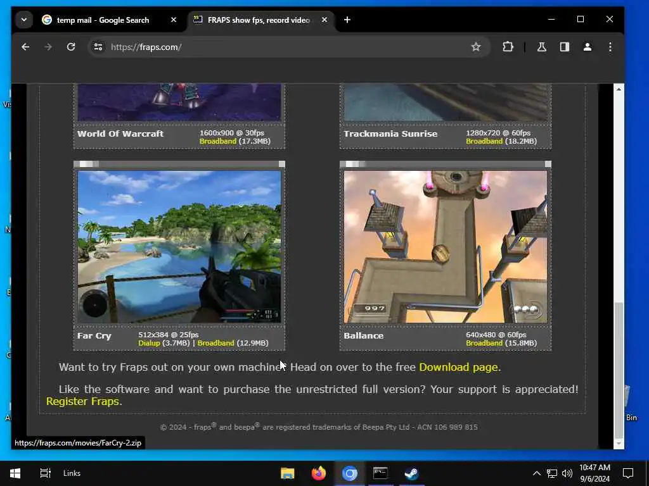Open the Chrome profile icon
The height and width of the screenshot is (486, 649).
588,47
